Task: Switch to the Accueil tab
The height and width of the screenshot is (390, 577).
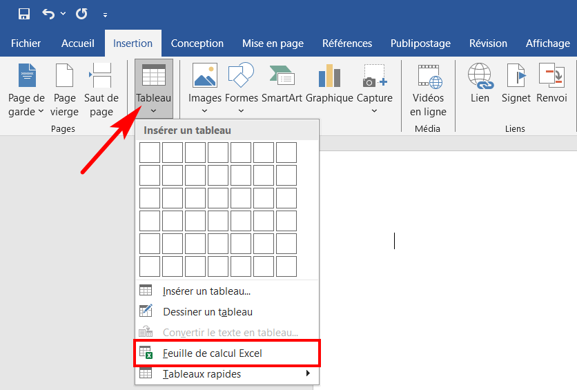Action: pyautogui.click(x=77, y=43)
